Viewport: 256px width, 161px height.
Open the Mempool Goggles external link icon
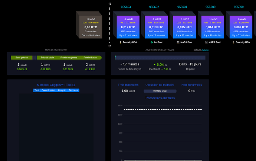(x=74, y=85)
